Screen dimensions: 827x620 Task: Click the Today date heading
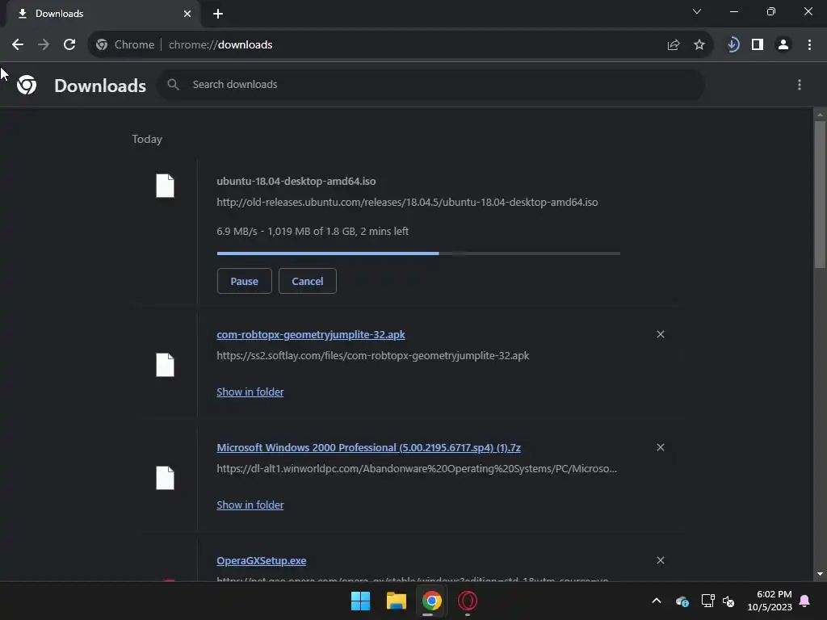147,139
